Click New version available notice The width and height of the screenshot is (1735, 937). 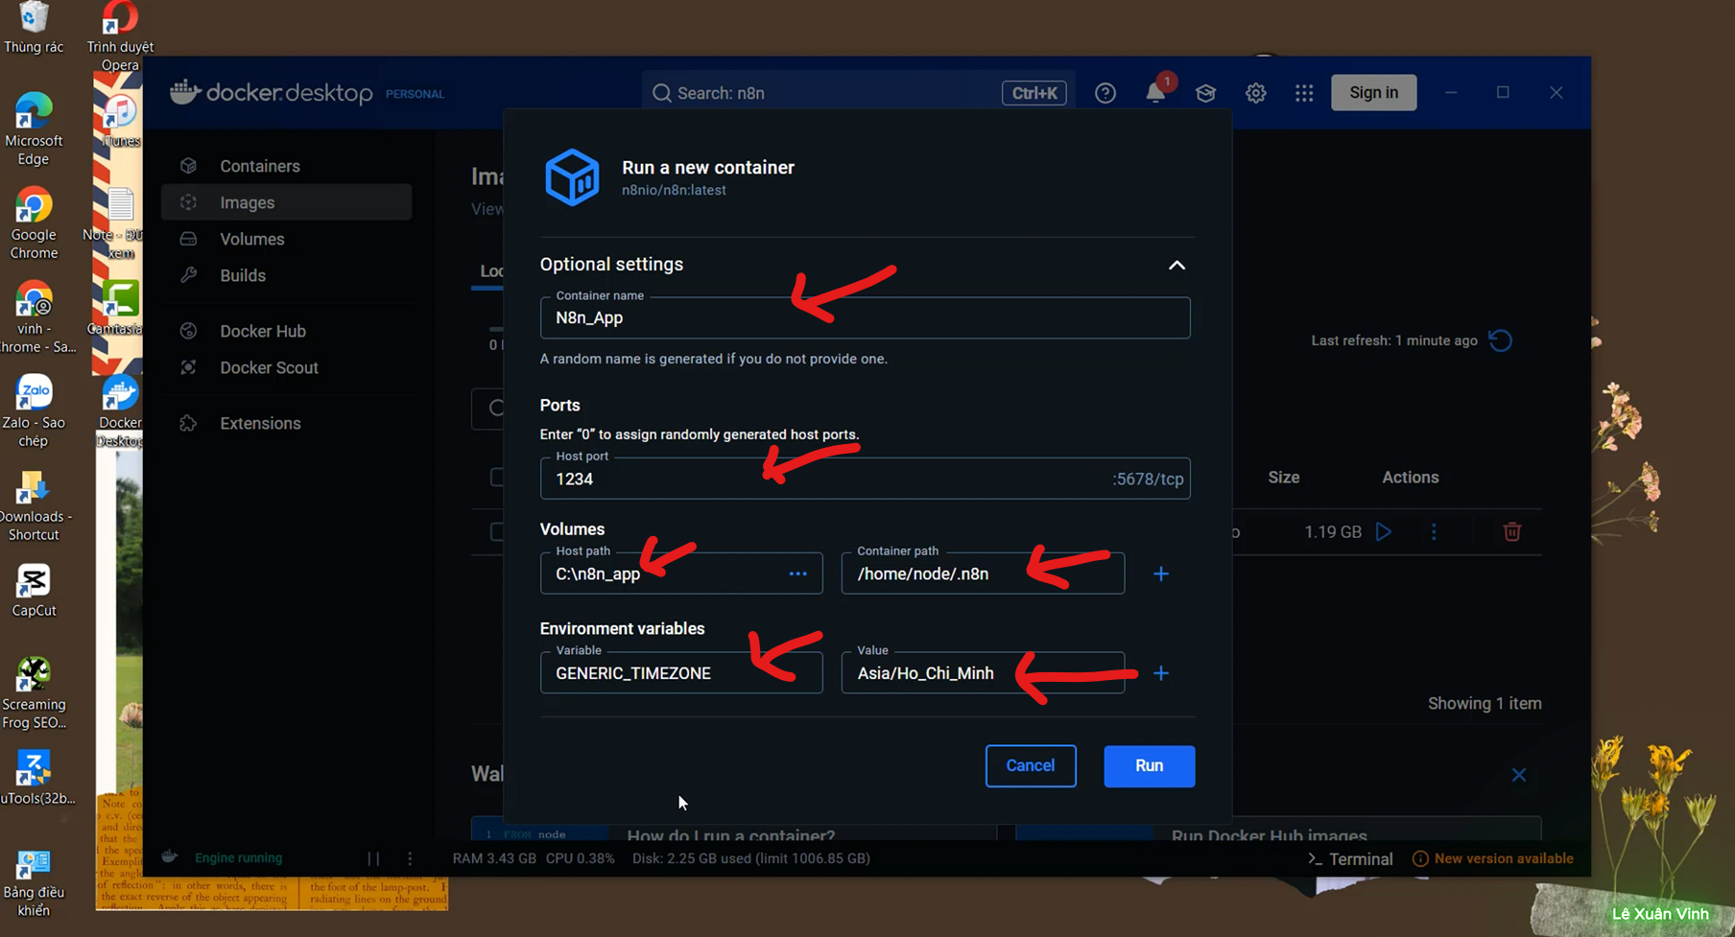tap(1493, 858)
